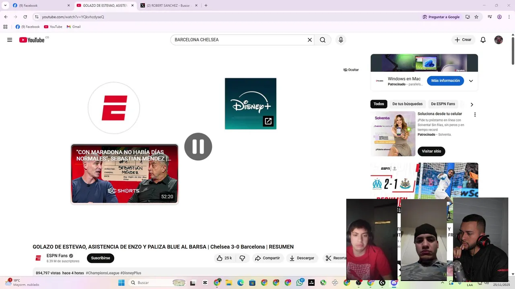Open File Explorer from the taskbar
Screen dimensions: 515x289
coord(229,283)
